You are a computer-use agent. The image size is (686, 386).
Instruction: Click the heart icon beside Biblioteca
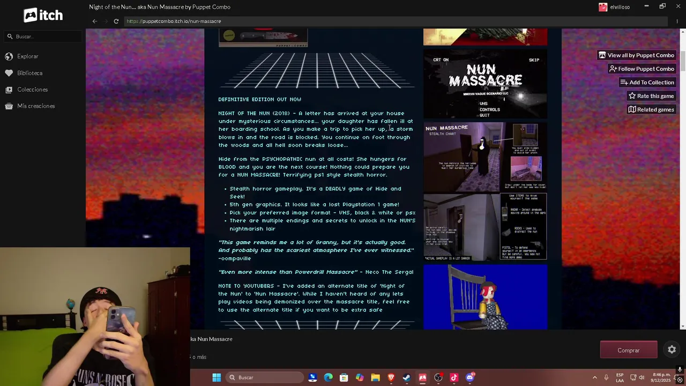click(x=9, y=73)
